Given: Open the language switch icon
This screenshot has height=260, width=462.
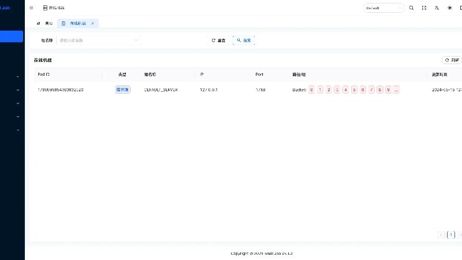Looking at the screenshot, I should (x=437, y=8).
